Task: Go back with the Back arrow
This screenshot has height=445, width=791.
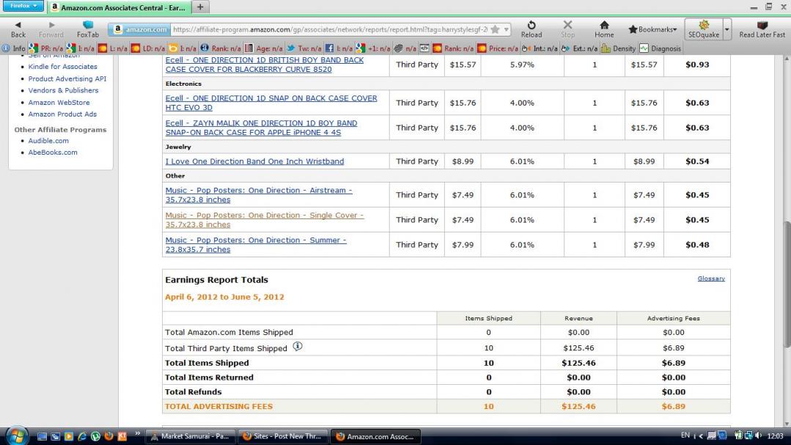Action: click(18, 29)
